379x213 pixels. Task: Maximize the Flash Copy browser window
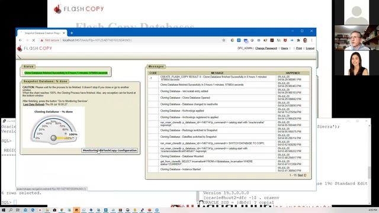point(302,31)
